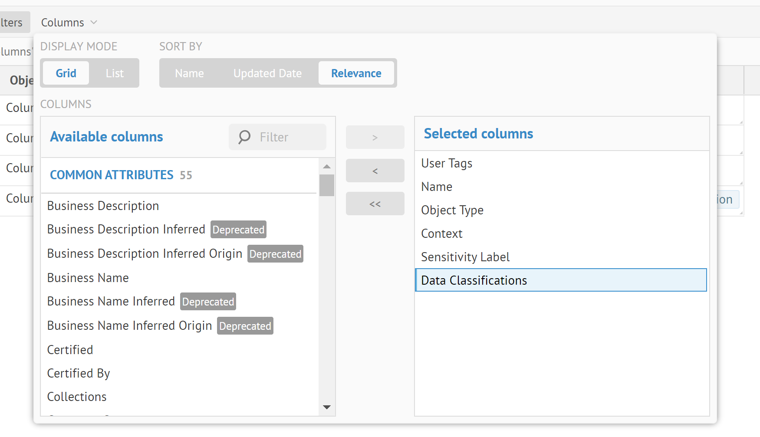This screenshot has width=760, height=437.
Task: Click the remove all double-arrow button
Action: tap(375, 204)
